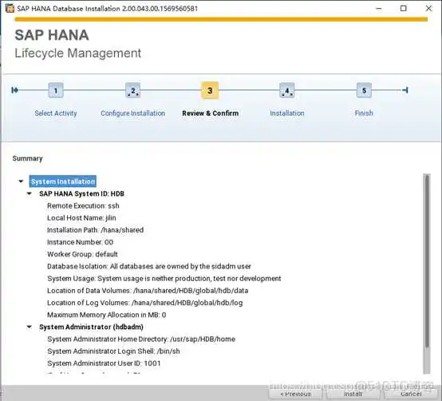
Task: Select System Administrator (hdbadm) row
Action: coord(91,327)
